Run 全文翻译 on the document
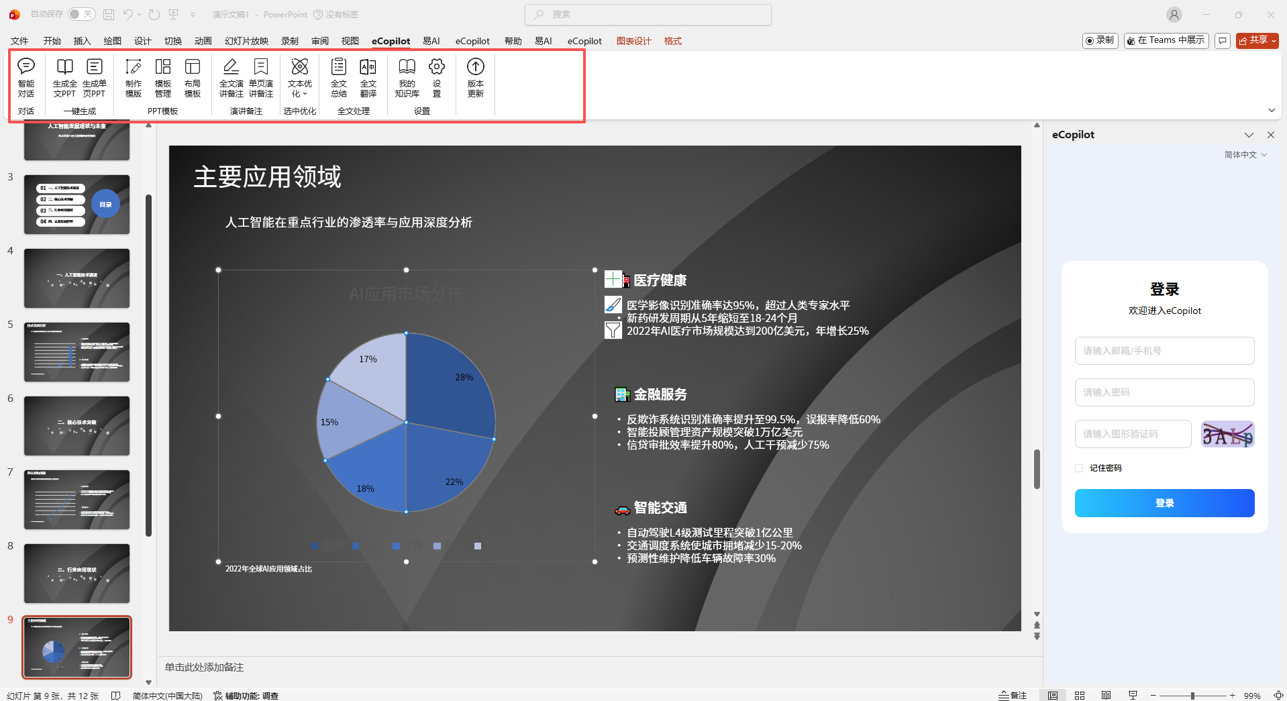The width and height of the screenshot is (1287, 701). click(x=368, y=77)
